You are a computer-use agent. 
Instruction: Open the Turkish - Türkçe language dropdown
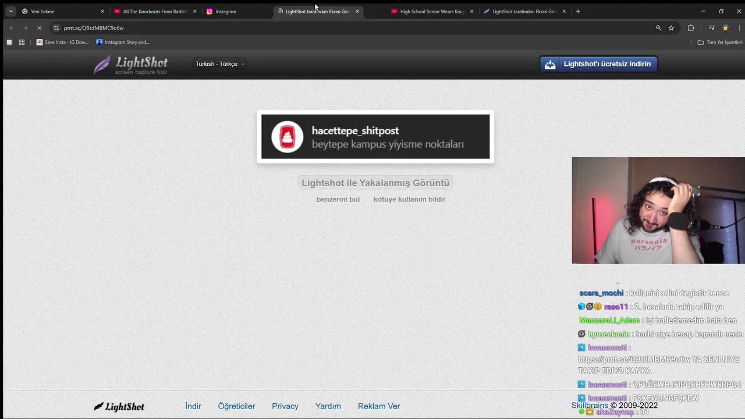click(x=220, y=64)
